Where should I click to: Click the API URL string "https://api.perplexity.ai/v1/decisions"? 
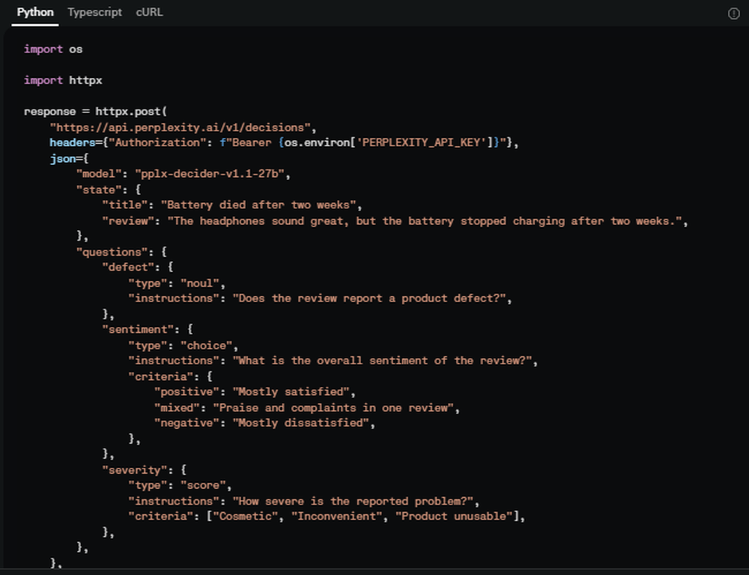[181, 127]
